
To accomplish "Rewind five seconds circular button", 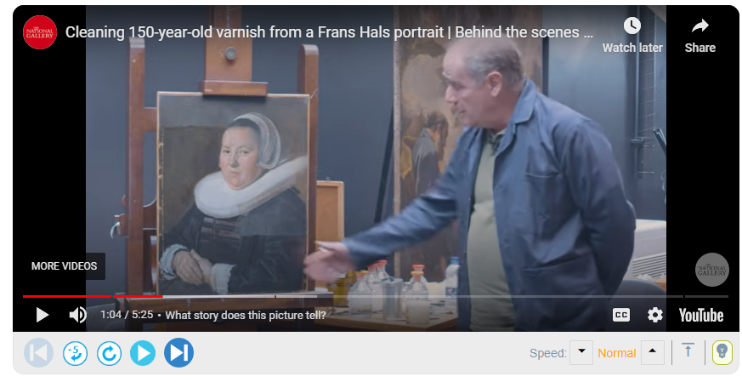I will click(x=76, y=353).
